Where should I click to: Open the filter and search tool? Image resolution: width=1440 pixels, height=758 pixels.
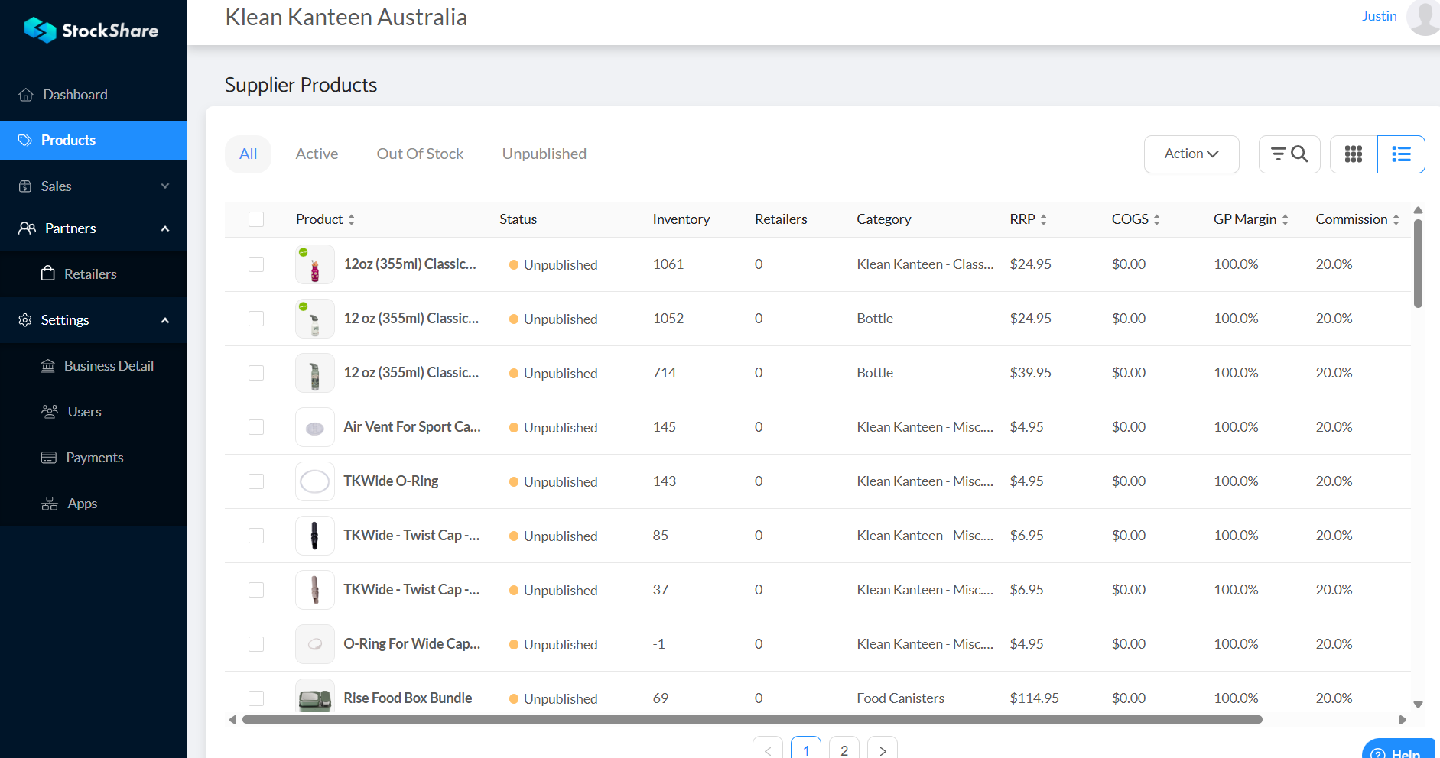(x=1289, y=154)
